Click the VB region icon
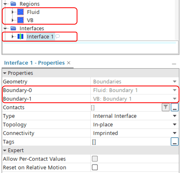Viewport: 181px width, 173px height. [20, 20]
